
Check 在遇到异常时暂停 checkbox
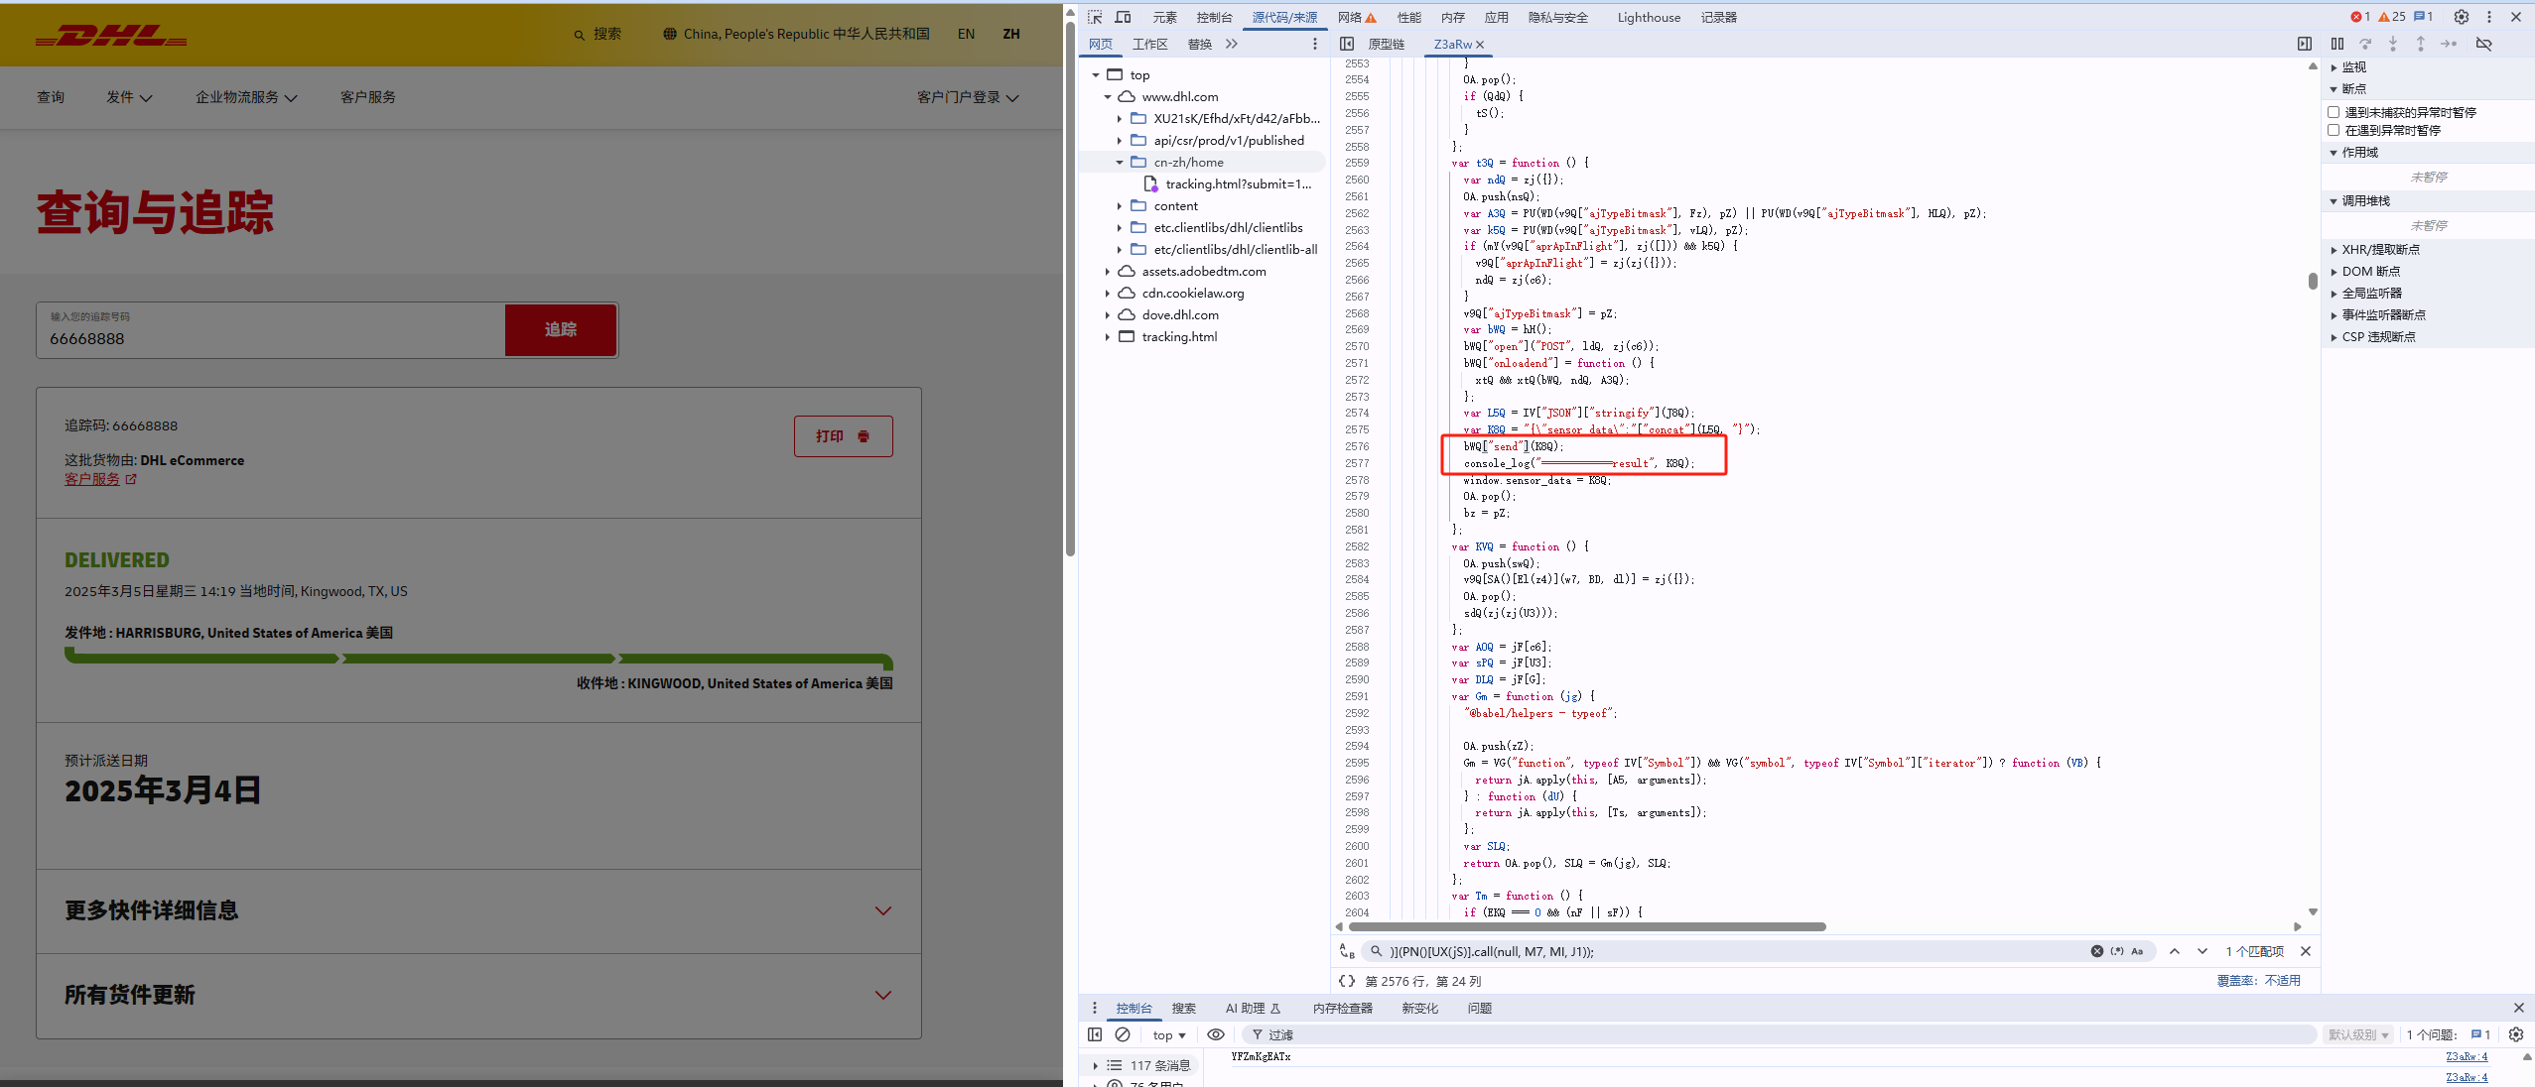2335,130
